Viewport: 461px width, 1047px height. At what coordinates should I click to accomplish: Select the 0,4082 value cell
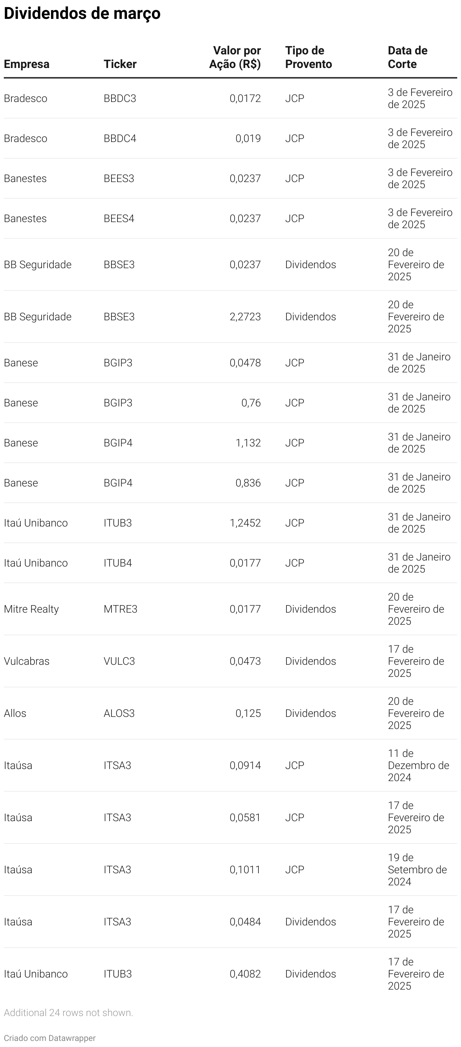[245, 974]
